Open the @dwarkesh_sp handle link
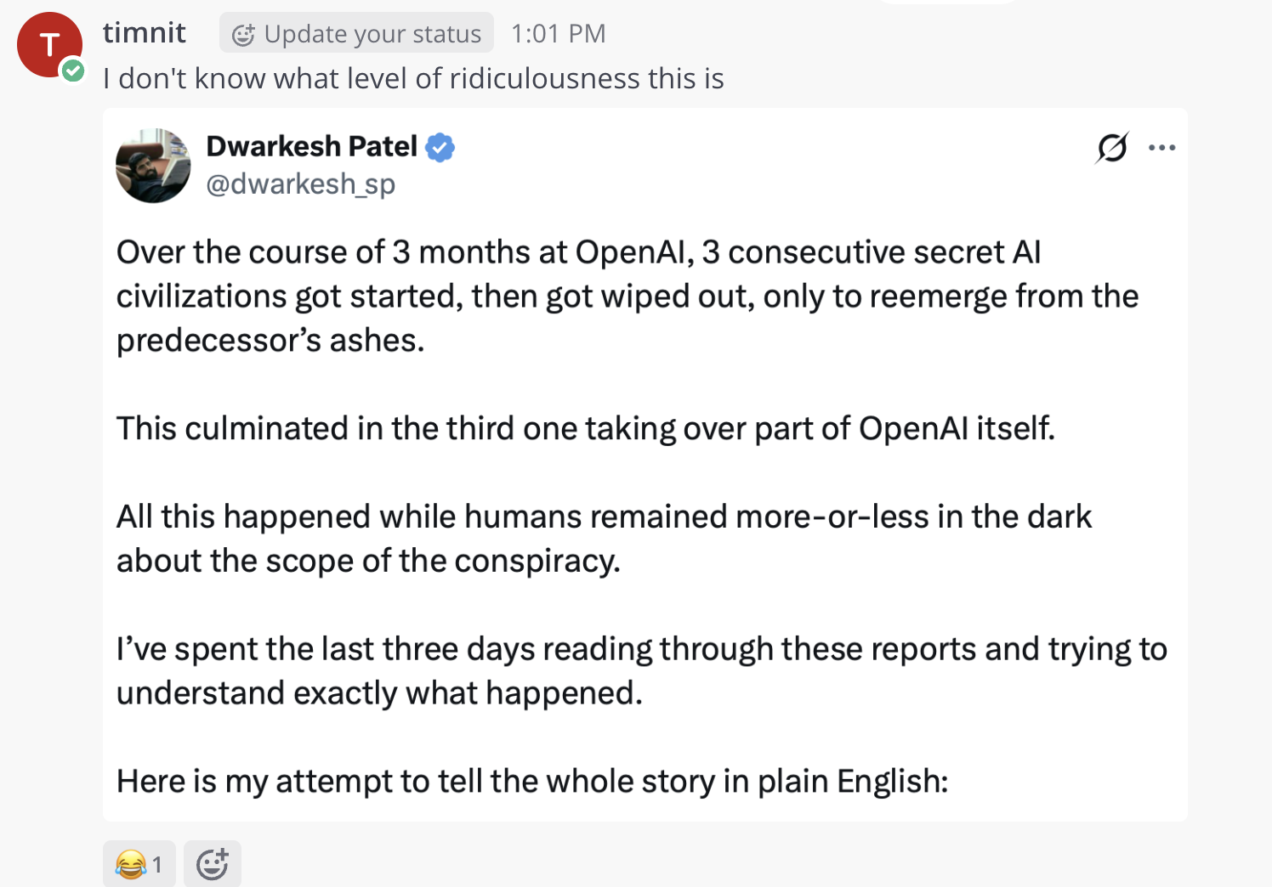 pos(300,184)
